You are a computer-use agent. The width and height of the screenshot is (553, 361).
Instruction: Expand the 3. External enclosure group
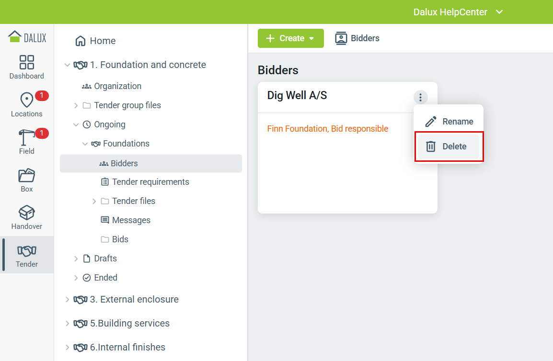point(67,299)
